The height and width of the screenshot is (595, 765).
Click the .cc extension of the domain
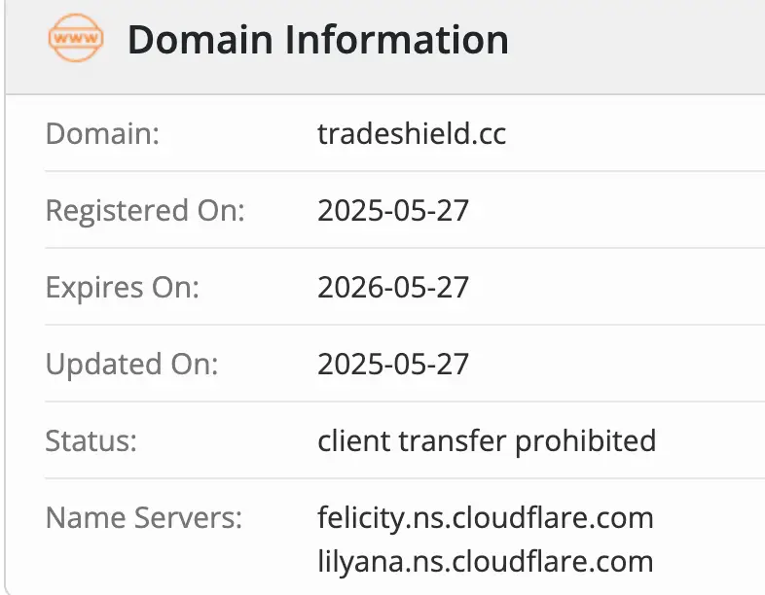point(490,133)
